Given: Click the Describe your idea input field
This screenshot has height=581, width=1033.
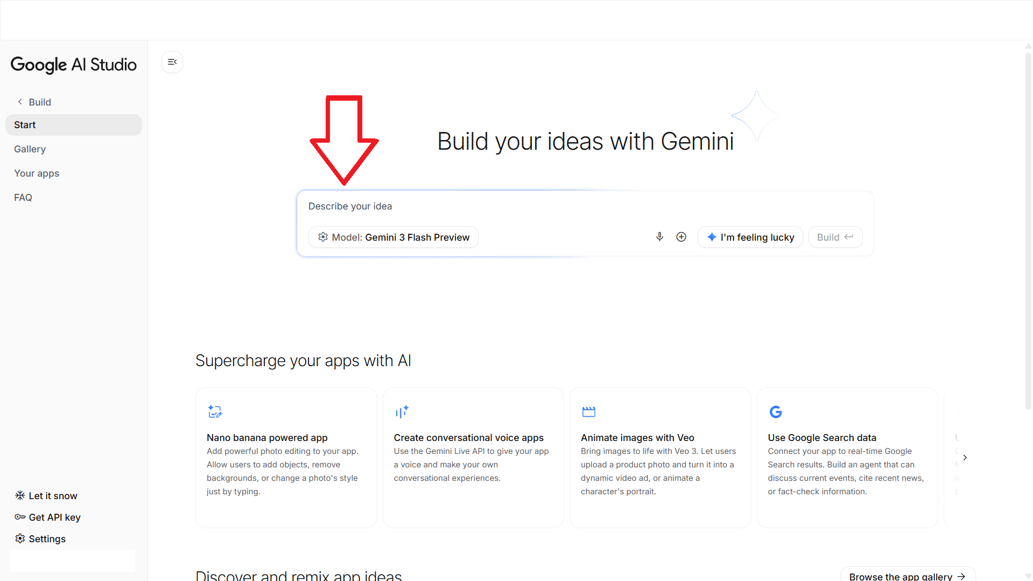Looking at the screenshot, I should [584, 206].
